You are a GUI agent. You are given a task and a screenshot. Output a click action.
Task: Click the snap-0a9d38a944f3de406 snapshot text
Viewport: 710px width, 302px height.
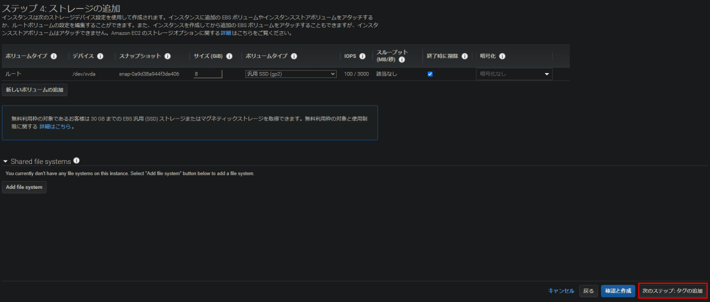click(x=149, y=74)
